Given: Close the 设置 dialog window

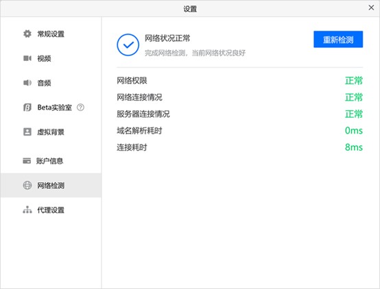Looking at the screenshot, I should point(371,8).
